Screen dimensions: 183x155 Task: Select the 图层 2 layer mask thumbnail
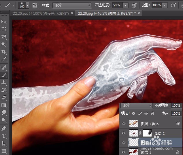point(147,133)
